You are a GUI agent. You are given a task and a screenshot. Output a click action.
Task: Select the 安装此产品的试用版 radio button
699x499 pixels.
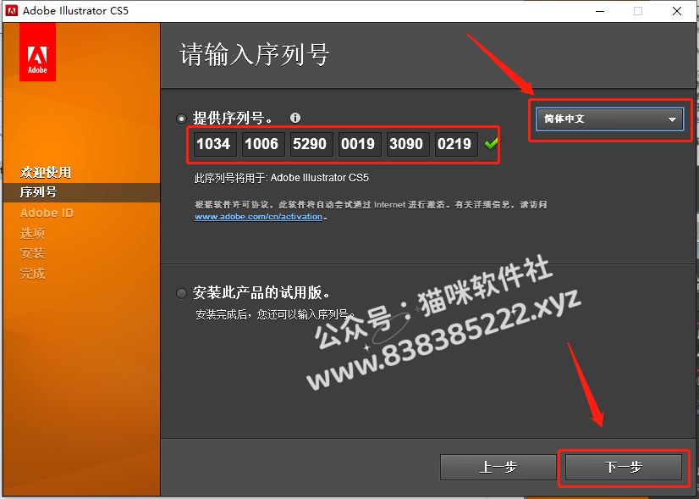pyautogui.click(x=181, y=293)
